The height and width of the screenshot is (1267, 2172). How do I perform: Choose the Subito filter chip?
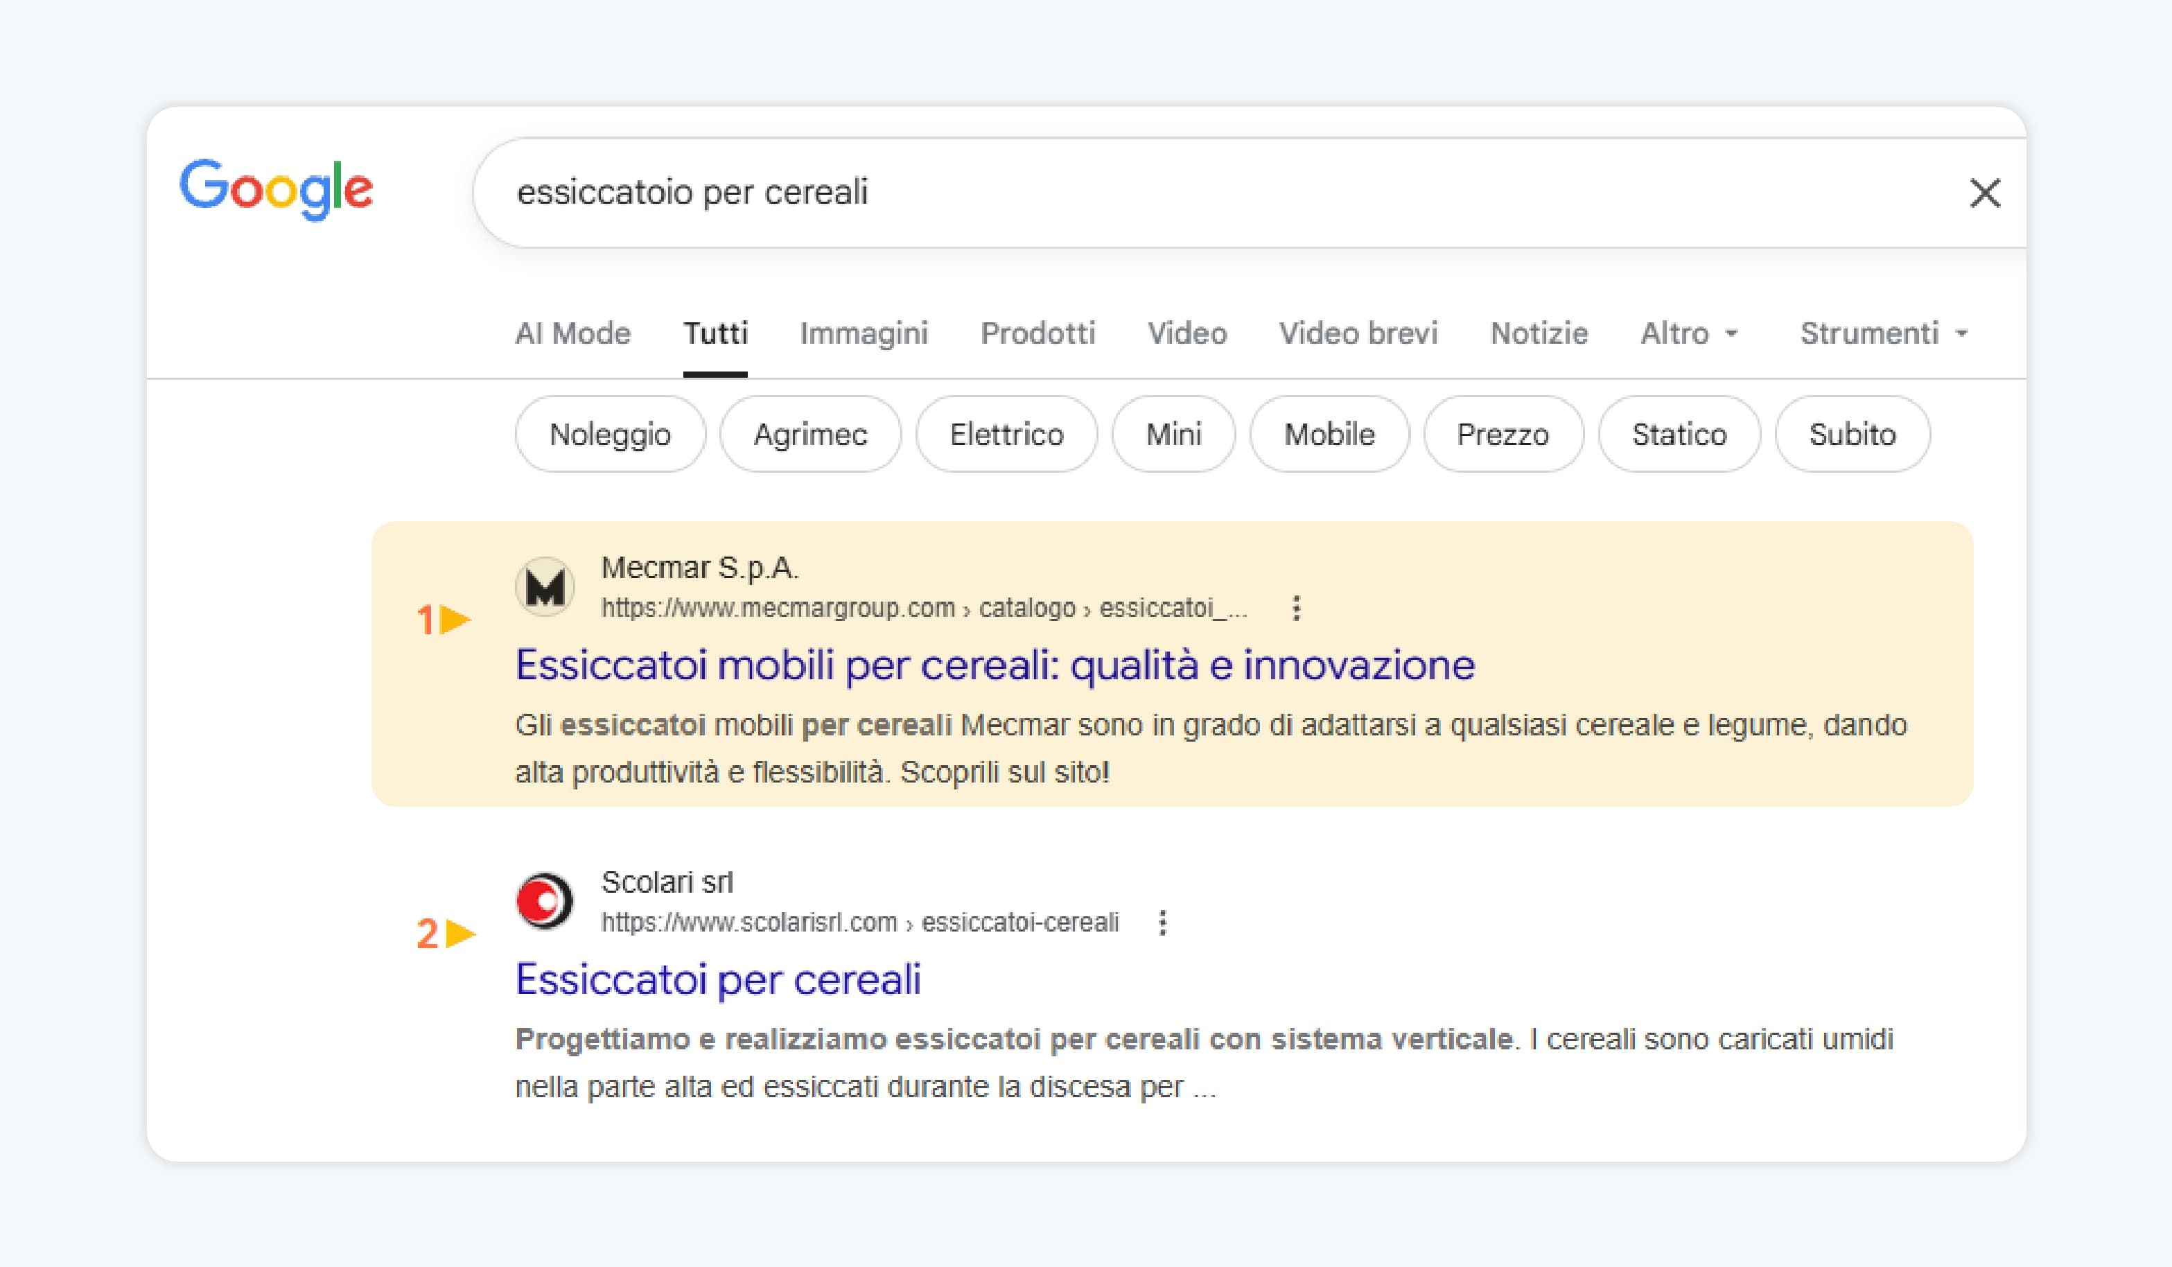1853,435
